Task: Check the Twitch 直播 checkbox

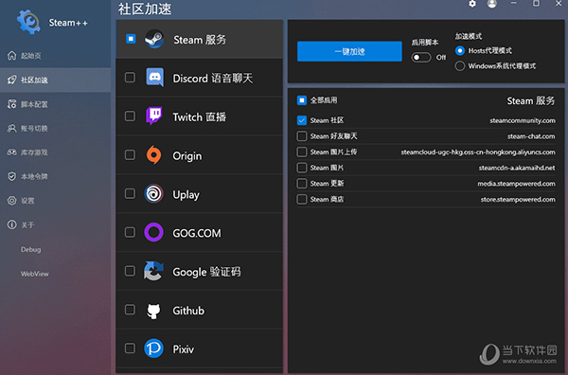Action: point(130,116)
